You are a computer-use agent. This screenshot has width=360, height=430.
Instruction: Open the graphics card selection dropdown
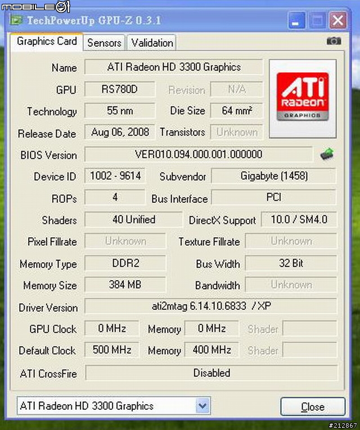click(202, 406)
